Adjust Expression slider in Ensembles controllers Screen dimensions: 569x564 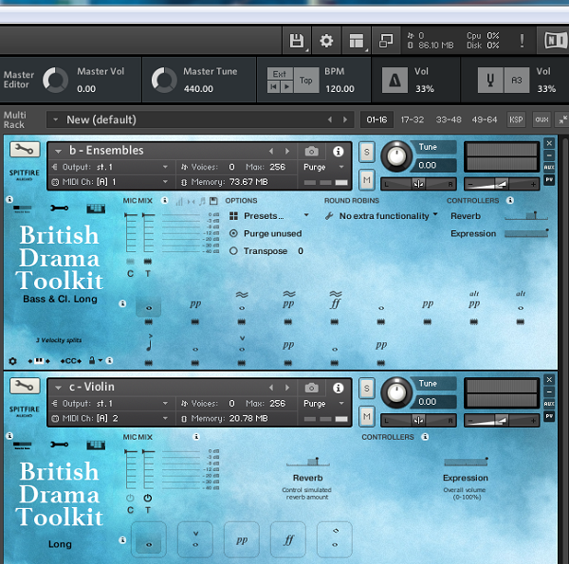(x=526, y=233)
